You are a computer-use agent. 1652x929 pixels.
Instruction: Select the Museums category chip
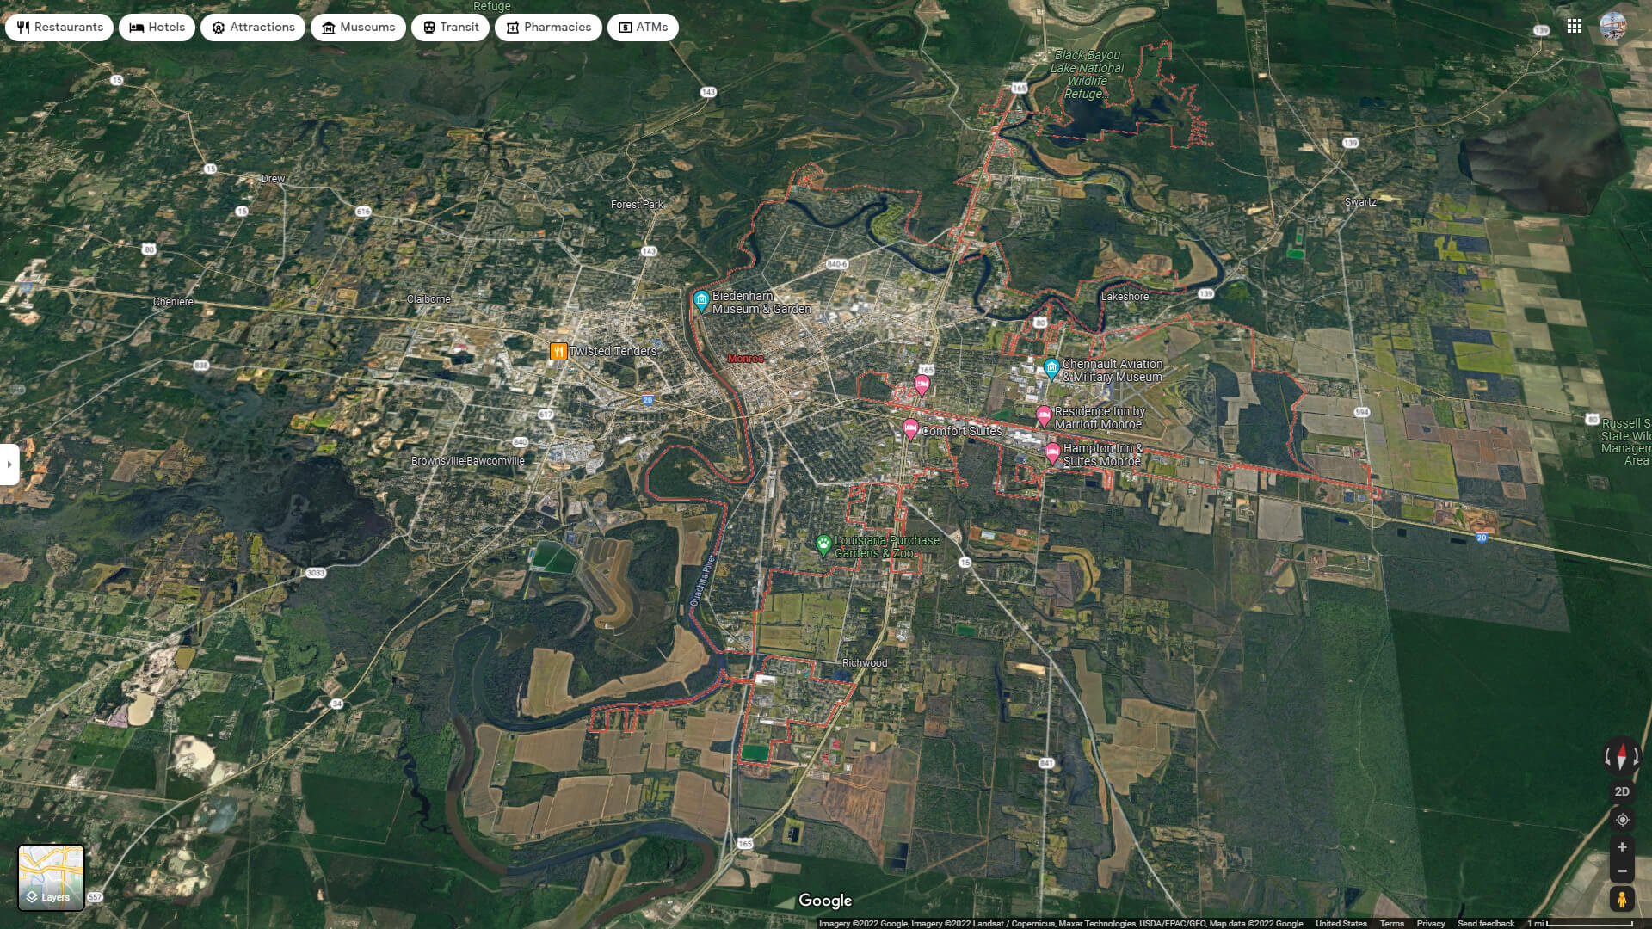(358, 27)
